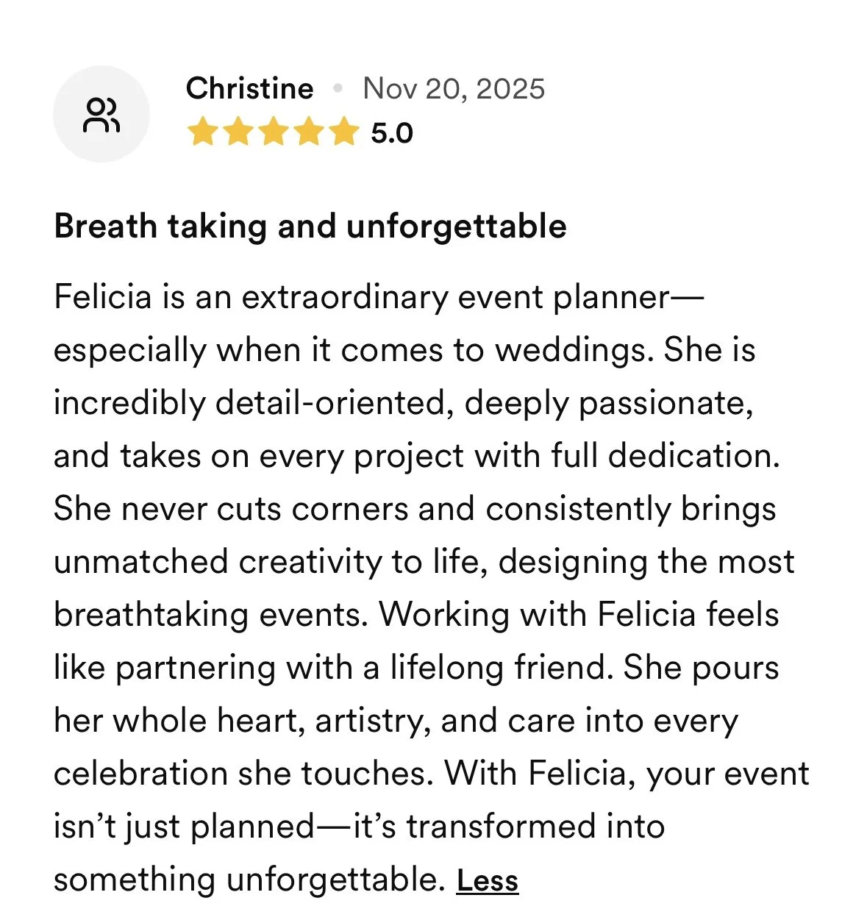Click the review date Nov 20, 2025

[x=454, y=89]
